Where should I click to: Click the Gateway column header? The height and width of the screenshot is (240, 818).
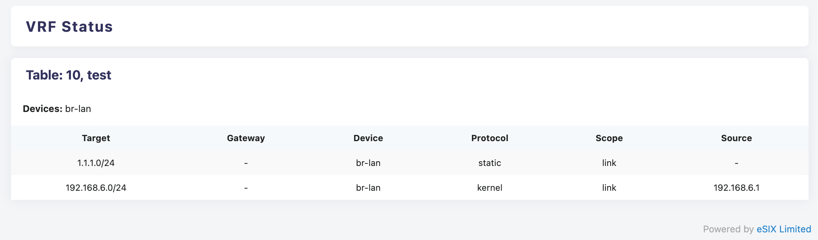tap(246, 138)
